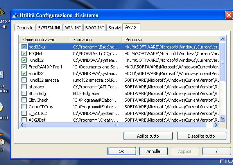Click the C:\Programmi\Eset command cell
The image size is (233, 165).
tap(96, 47)
